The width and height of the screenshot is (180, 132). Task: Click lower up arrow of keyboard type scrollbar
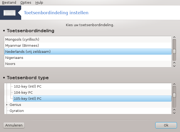[174, 110]
